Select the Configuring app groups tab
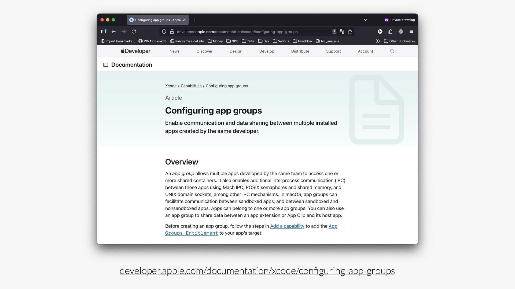Image resolution: width=515 pixels, height=289 pixels. pyautogui.click(x=156, y=20)
